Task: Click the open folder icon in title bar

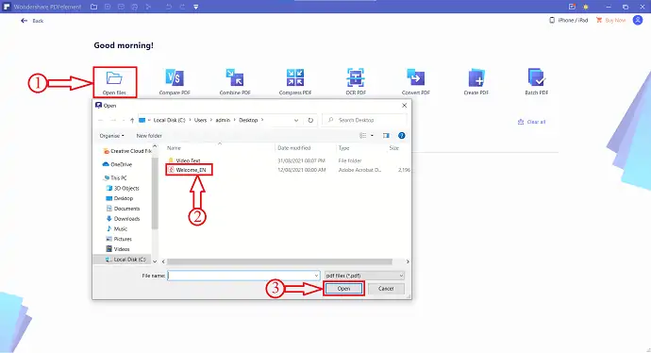Action: pyautogui.click(x=93, y=7)
